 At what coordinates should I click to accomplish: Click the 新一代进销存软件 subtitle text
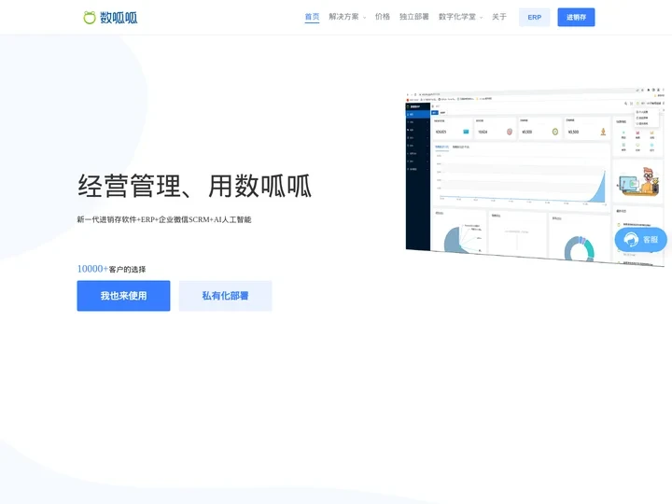click(164, 219)
